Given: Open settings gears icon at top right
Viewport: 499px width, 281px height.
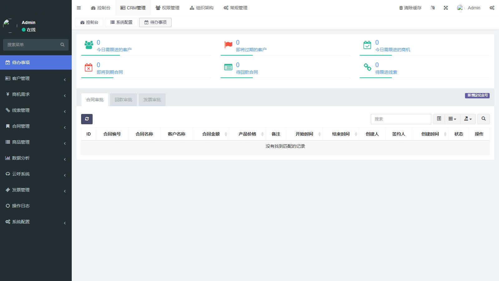Looking at the screenshot, I should (492, 8).
